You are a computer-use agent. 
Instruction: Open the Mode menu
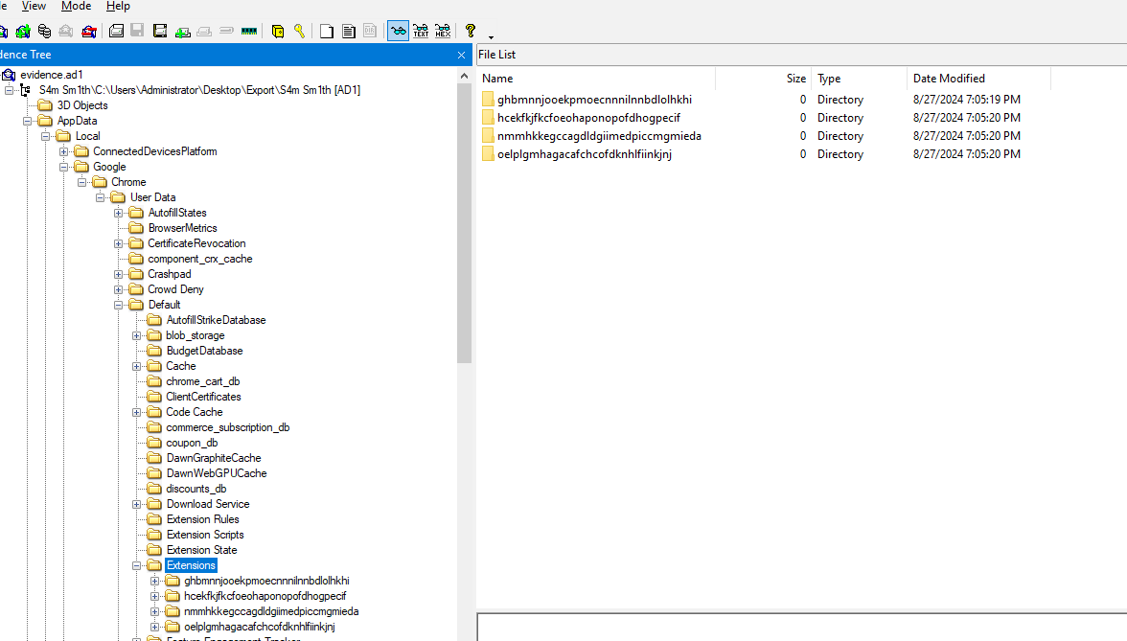tap(77, 7)
